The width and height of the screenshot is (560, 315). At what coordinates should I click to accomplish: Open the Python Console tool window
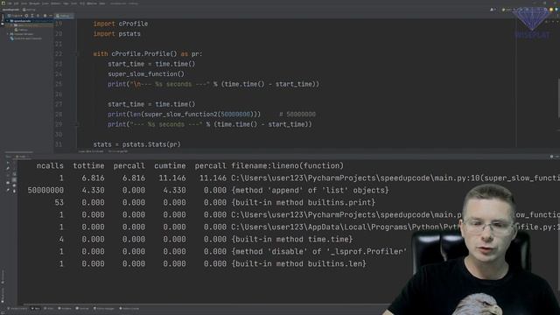point(129,309)
